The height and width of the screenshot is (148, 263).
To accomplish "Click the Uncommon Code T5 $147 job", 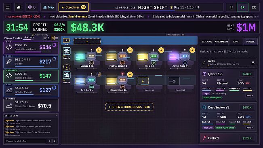I will (31, 76).
